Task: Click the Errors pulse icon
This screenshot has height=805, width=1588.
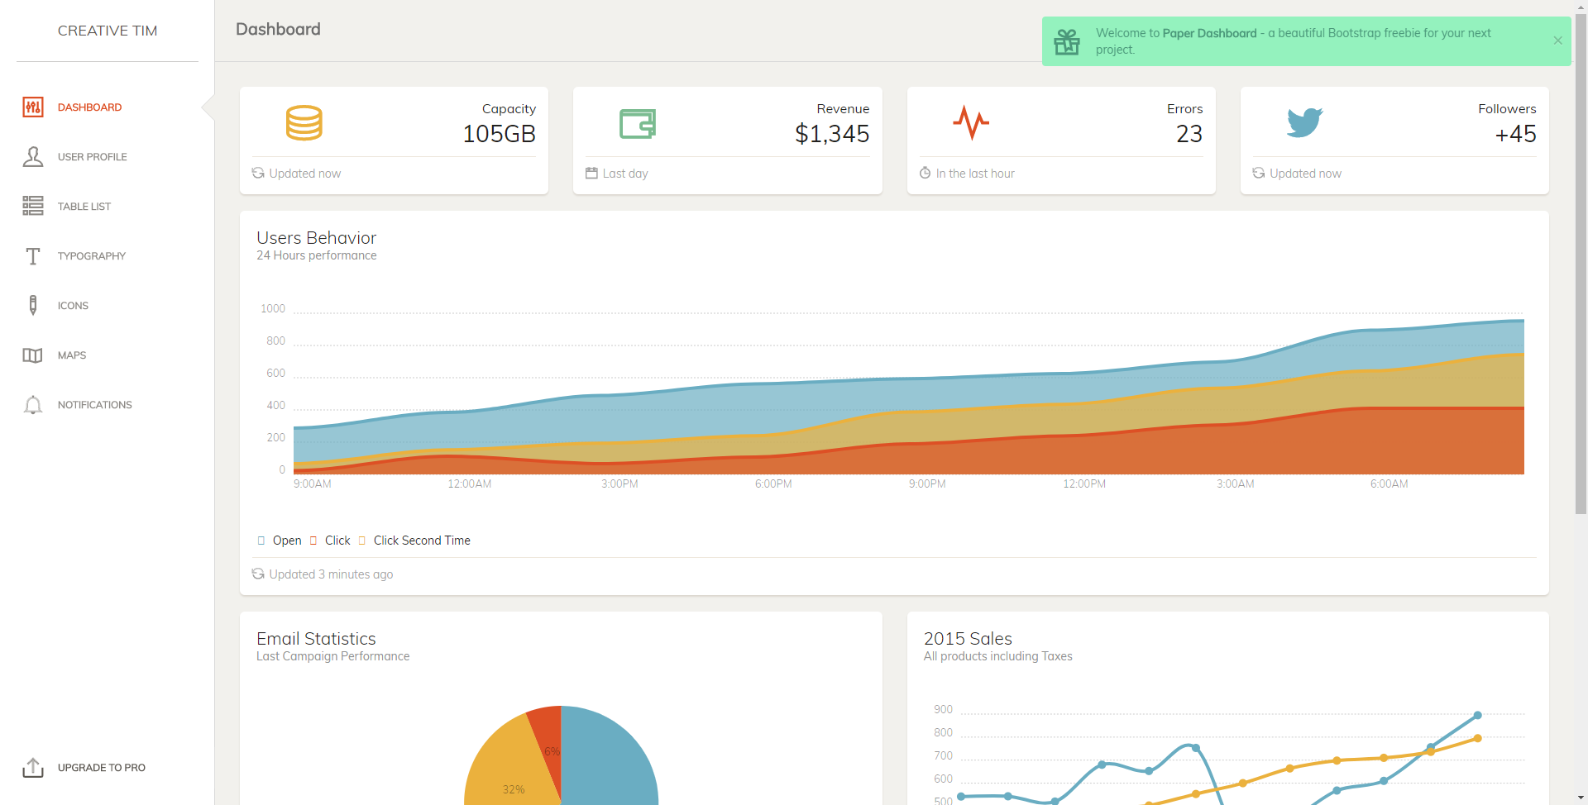Action: click(x=971, y=123)
